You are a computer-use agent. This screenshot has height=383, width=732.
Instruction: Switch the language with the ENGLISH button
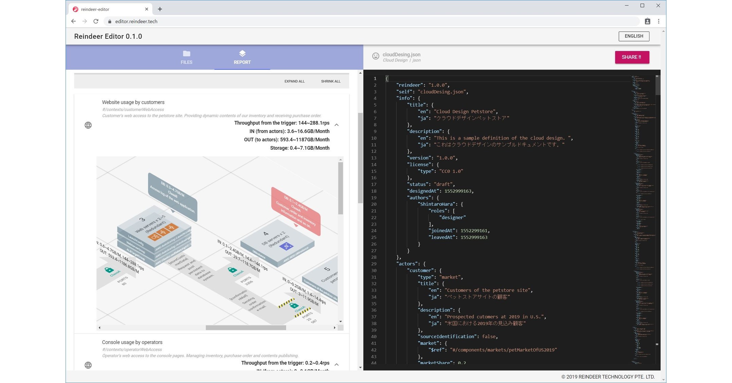pyautogui.click(x=633, y=36)
